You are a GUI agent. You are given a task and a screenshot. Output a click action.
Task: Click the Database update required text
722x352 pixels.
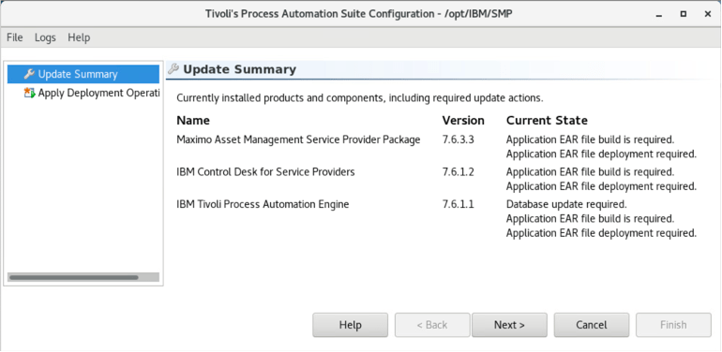point(566,204)
